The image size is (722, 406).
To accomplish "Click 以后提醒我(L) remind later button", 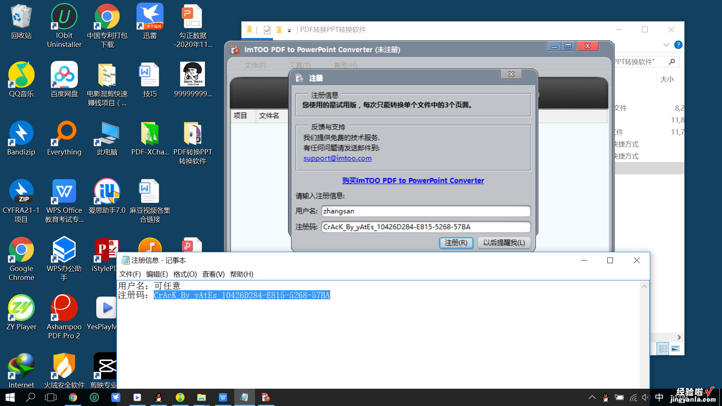I will pos(504,243).
